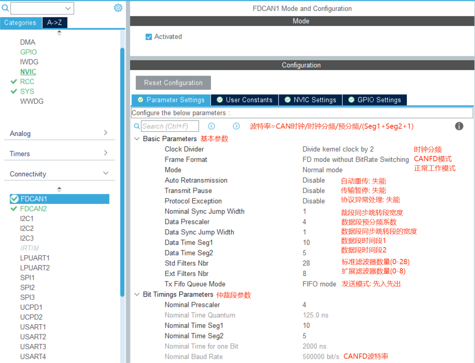Image resolution: width=475 pixels, height=363 pixels.
Task: Uncheck the Activated checkbox
Action: point(149,37)
